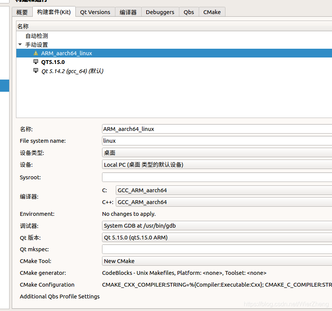
Task: Collapse the 手动设置 tree group
Action: (x=20, y=45)
